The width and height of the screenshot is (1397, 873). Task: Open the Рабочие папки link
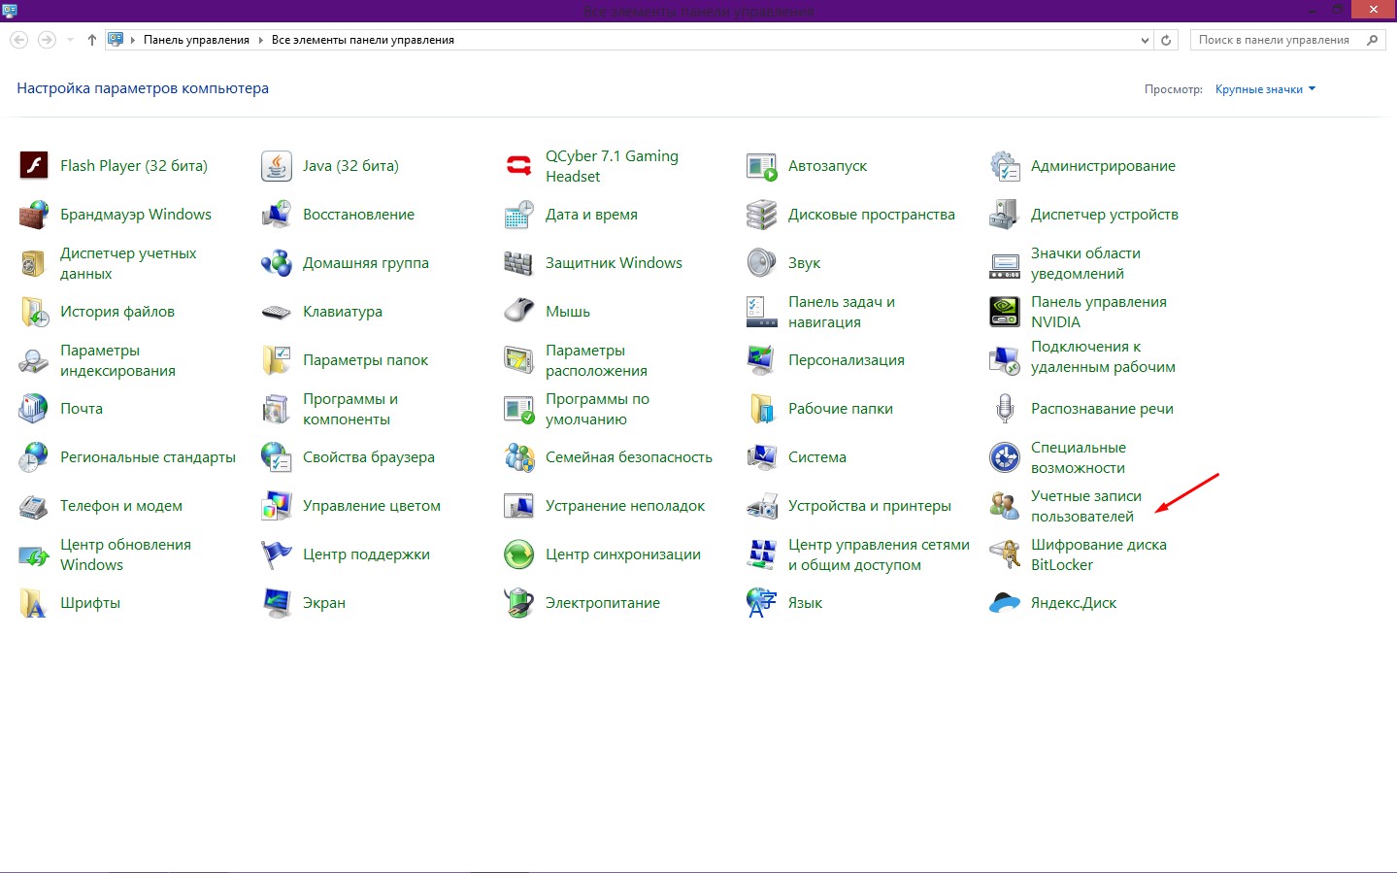[841, 409]
